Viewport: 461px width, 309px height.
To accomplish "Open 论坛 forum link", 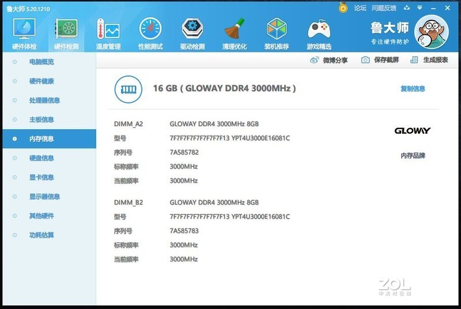I will click(360, 8).
